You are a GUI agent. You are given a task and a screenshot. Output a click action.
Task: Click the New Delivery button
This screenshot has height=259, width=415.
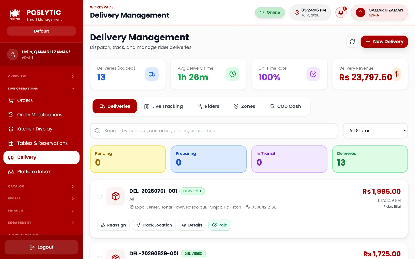point(384,42)
